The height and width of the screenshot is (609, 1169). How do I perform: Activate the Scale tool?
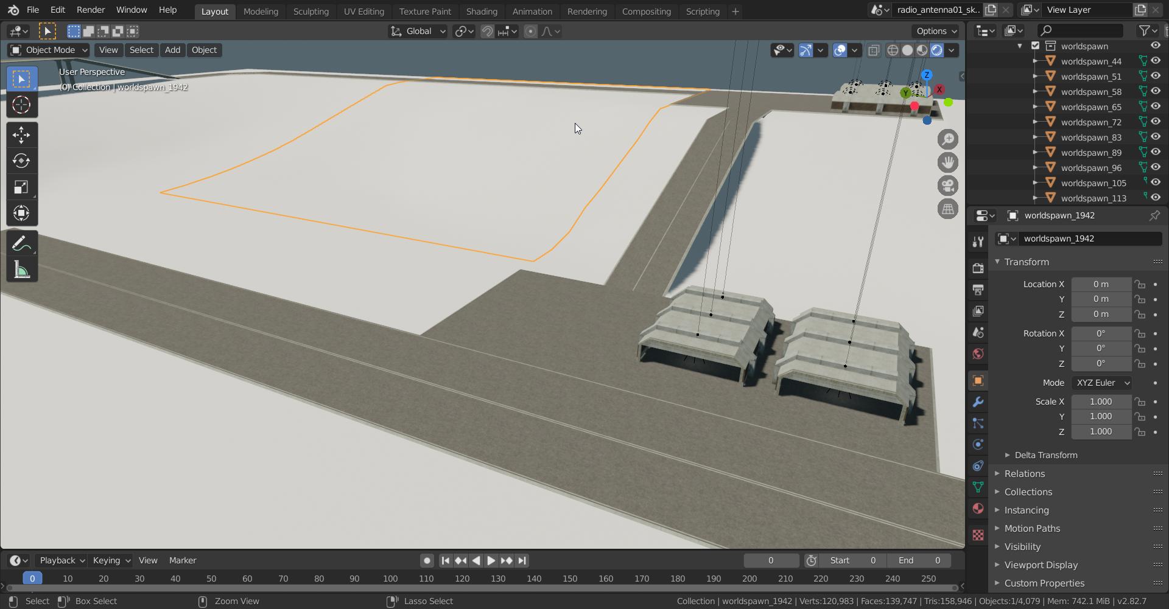21,187
